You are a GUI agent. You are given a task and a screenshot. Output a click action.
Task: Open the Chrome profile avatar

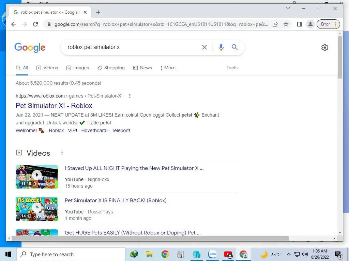310,24
